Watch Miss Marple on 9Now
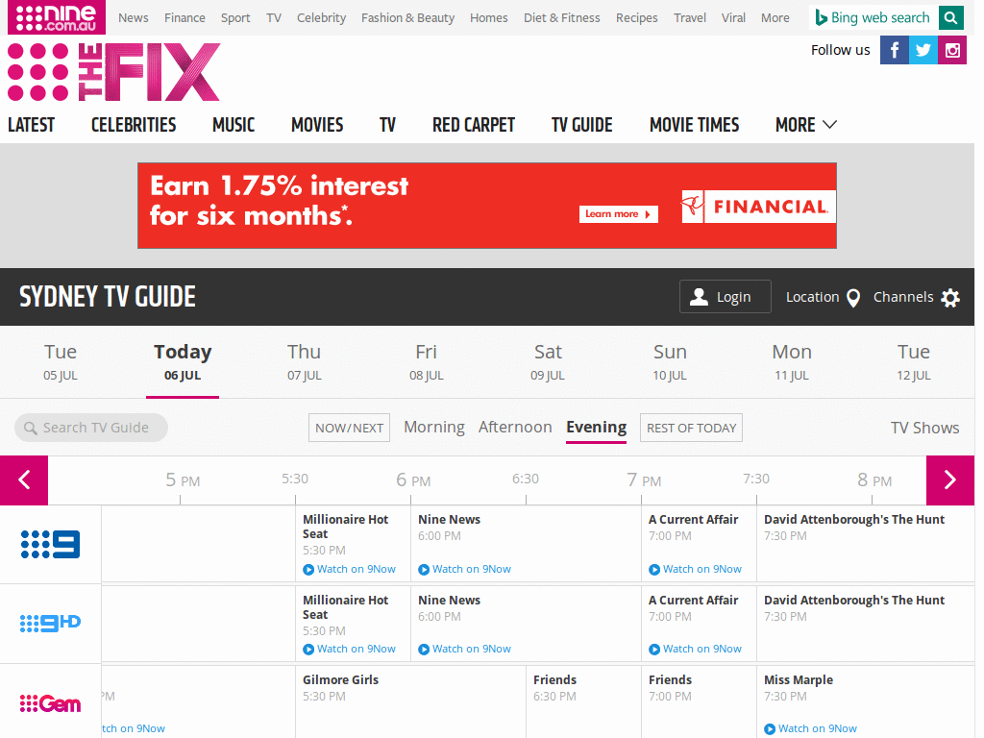Image resolution: width=984 pixels, height=738 pixels. click(x=810, y=728)
